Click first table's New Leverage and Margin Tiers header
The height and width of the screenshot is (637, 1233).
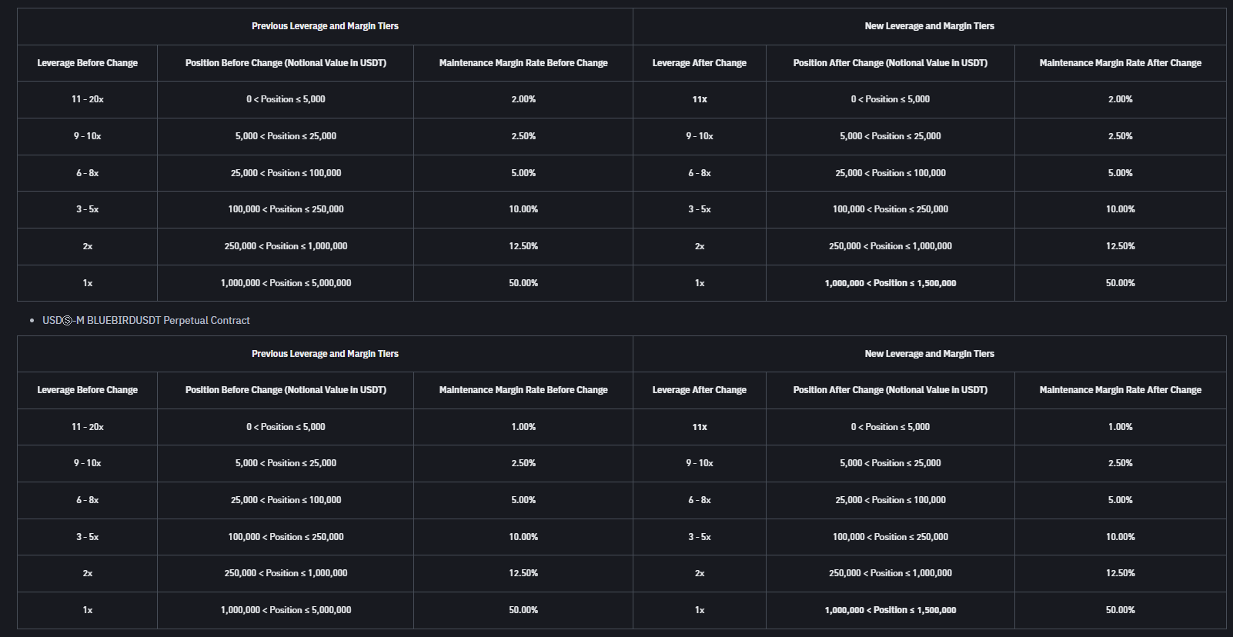pyautogui.click(x=929, y=26)
